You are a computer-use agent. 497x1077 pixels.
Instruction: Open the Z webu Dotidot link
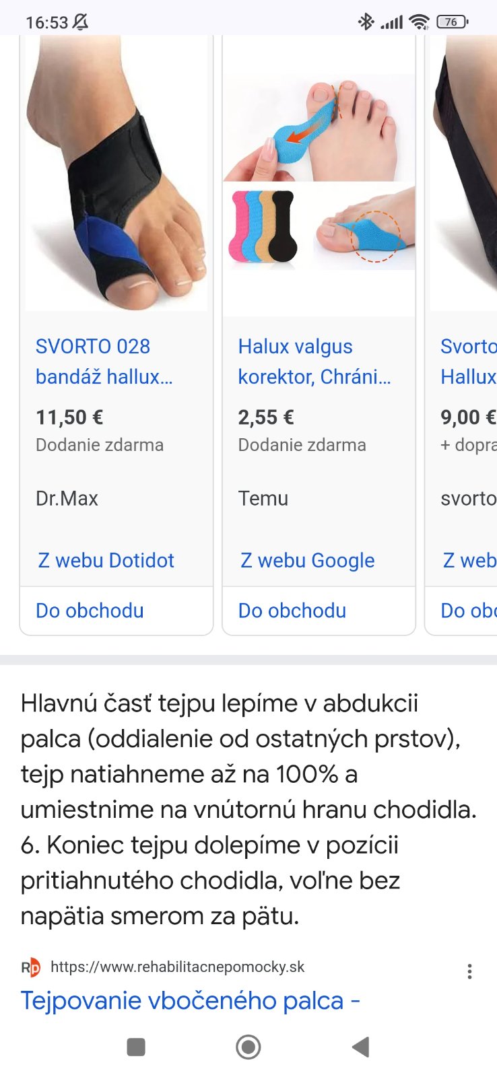(x=106, y=560)
